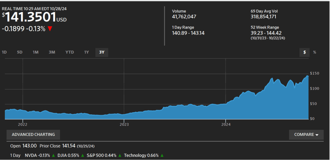The height and width of the screenshot is (160, 330).
Task: Select the 1D time range tab
Action: 5,52
